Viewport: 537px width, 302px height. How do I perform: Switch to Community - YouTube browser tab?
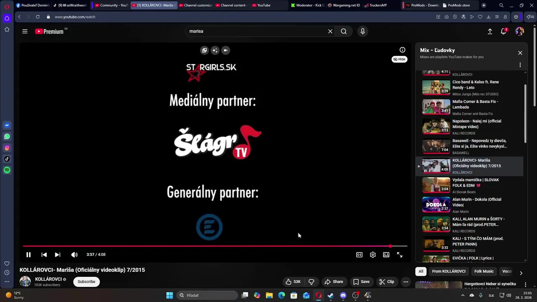112,5
